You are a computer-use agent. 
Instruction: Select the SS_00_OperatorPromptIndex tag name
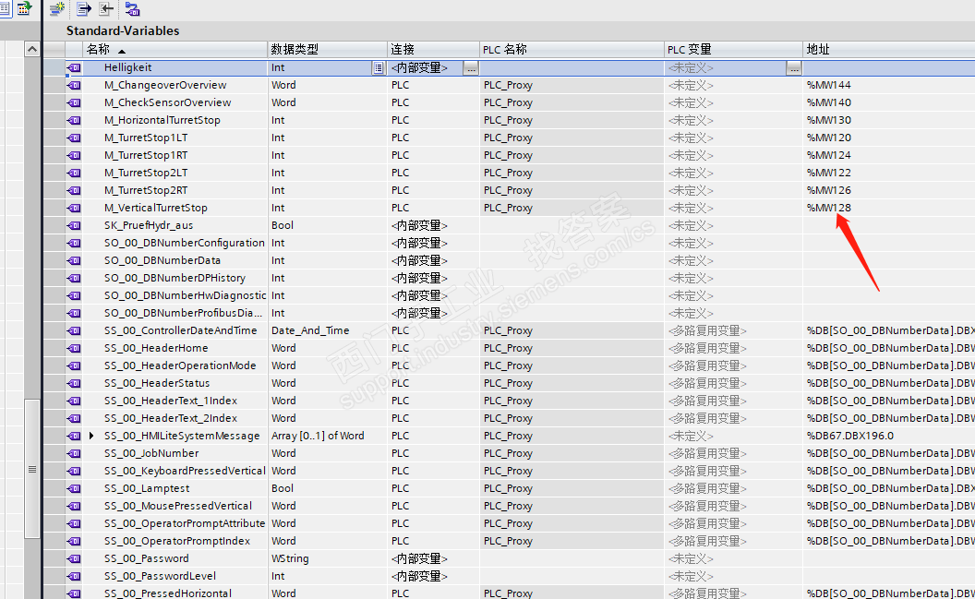point(177,541)
